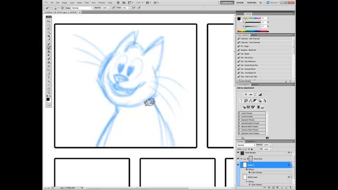The width and height of the screenshot is (338, 190).
Task: Select the Lasso tool in the toolbox
Action: pyautogui.click(x=49, y=28)
